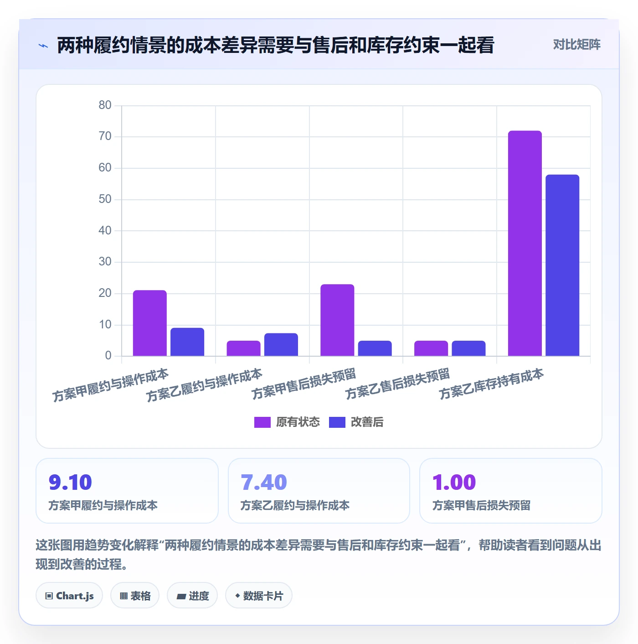Click the 方案乙履约与操作成本 axis label
This screenshot has width=638, height=644.
[x=204, y=385]
